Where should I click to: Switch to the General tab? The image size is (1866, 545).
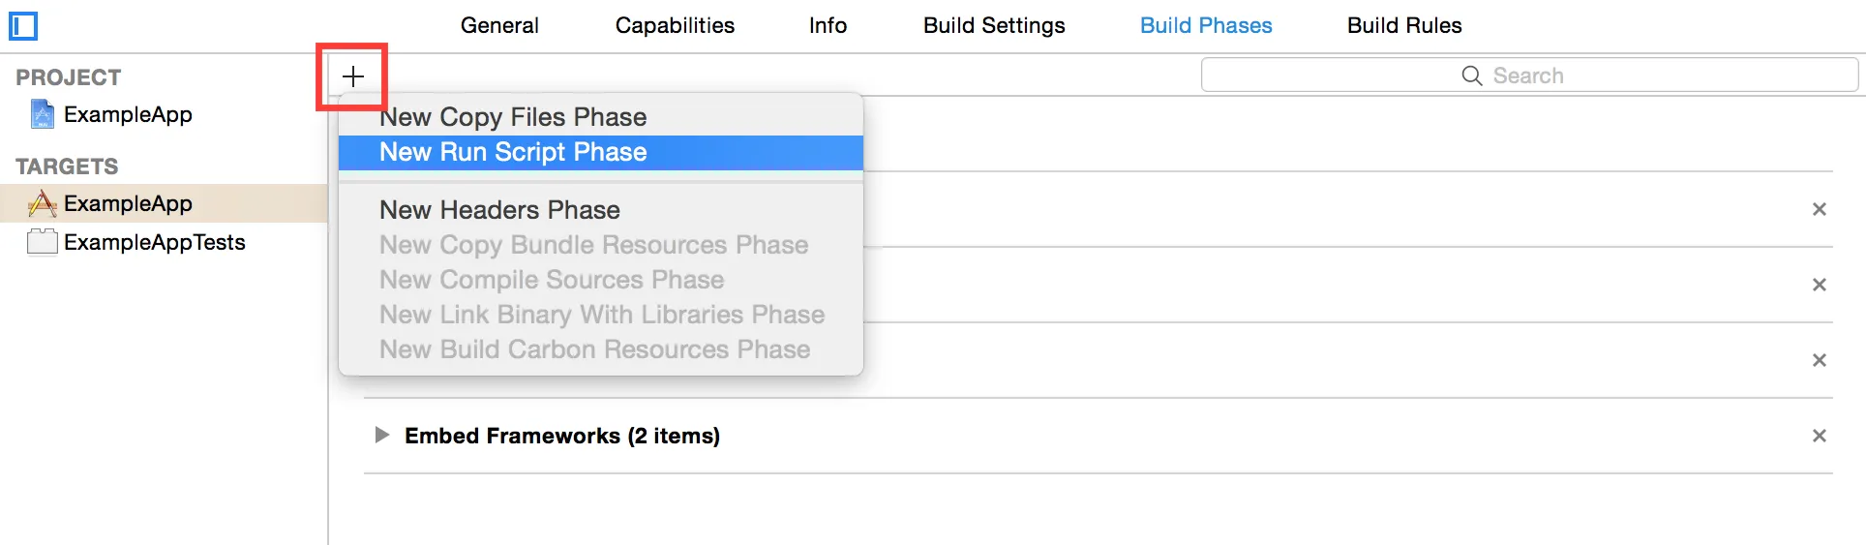click(x=499, y=25)
